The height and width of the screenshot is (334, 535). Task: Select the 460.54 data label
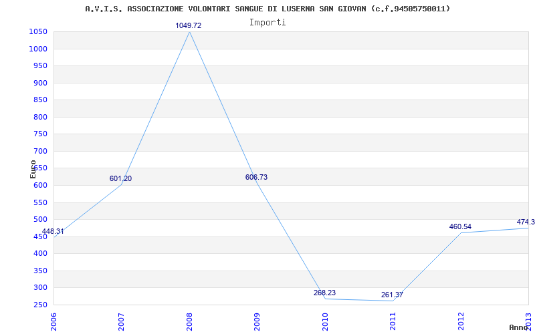click(x=460, y=226)
